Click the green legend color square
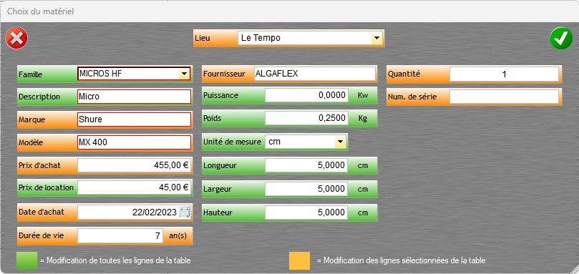The height and width of the screenshot is (274, 579). pyautogui.click(x=27, y=260)
